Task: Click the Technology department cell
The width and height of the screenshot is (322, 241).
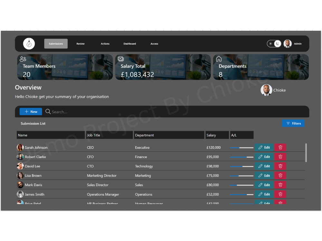Action: pyautogui.click(x=144, y=166)
